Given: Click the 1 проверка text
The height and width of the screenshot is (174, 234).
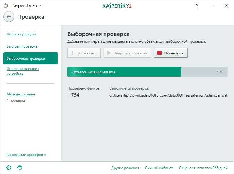Looking at the screenshot, I should 16,100.
